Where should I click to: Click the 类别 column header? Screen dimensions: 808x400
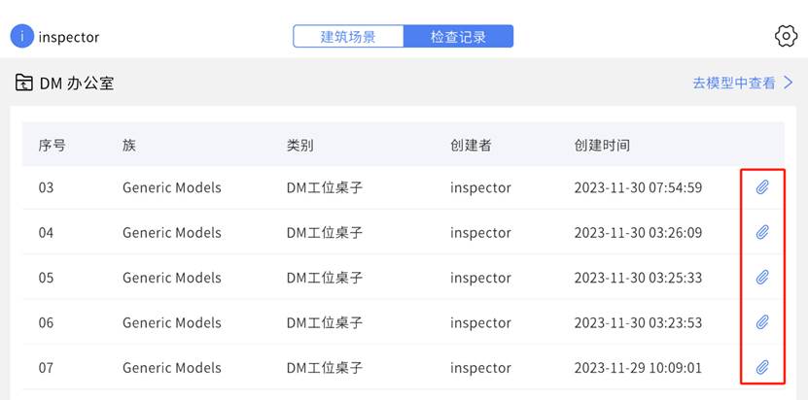[299, 146]
